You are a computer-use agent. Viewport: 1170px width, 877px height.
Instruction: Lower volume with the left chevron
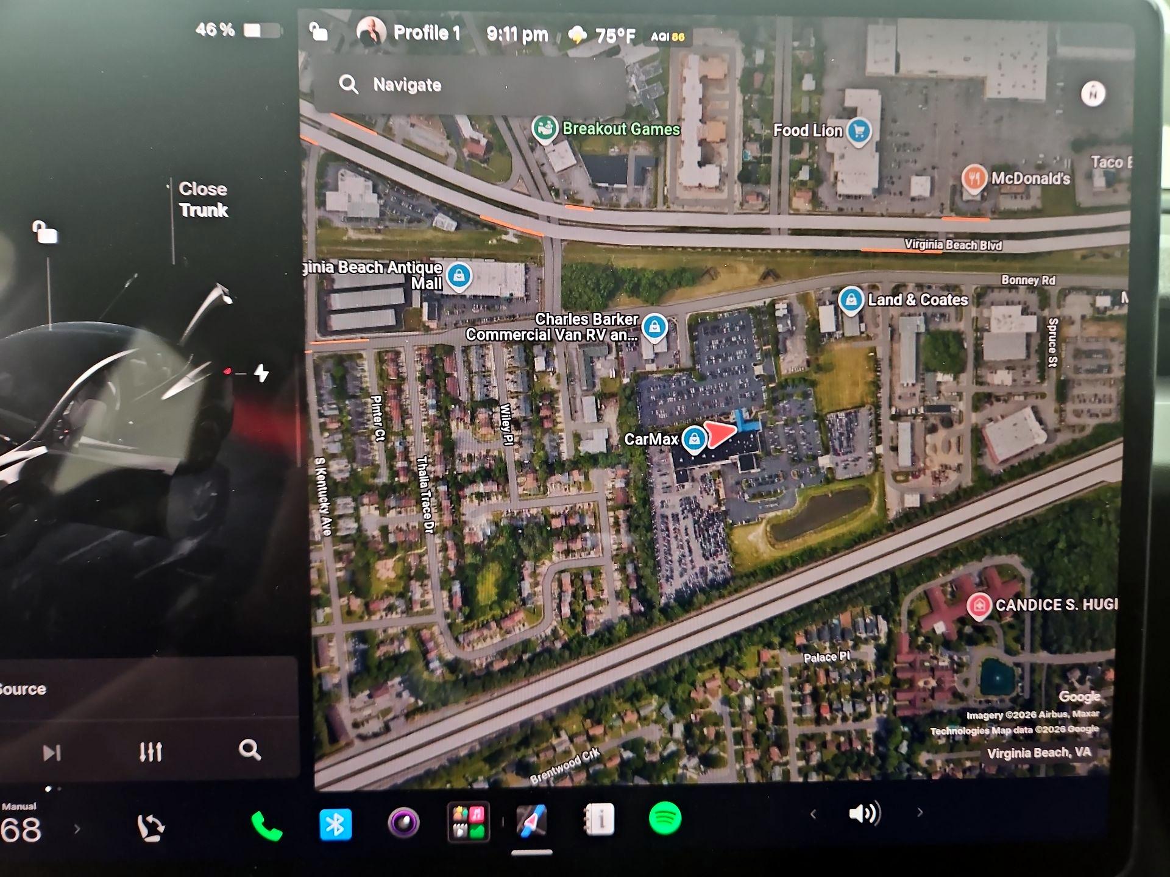coord(813,814)
